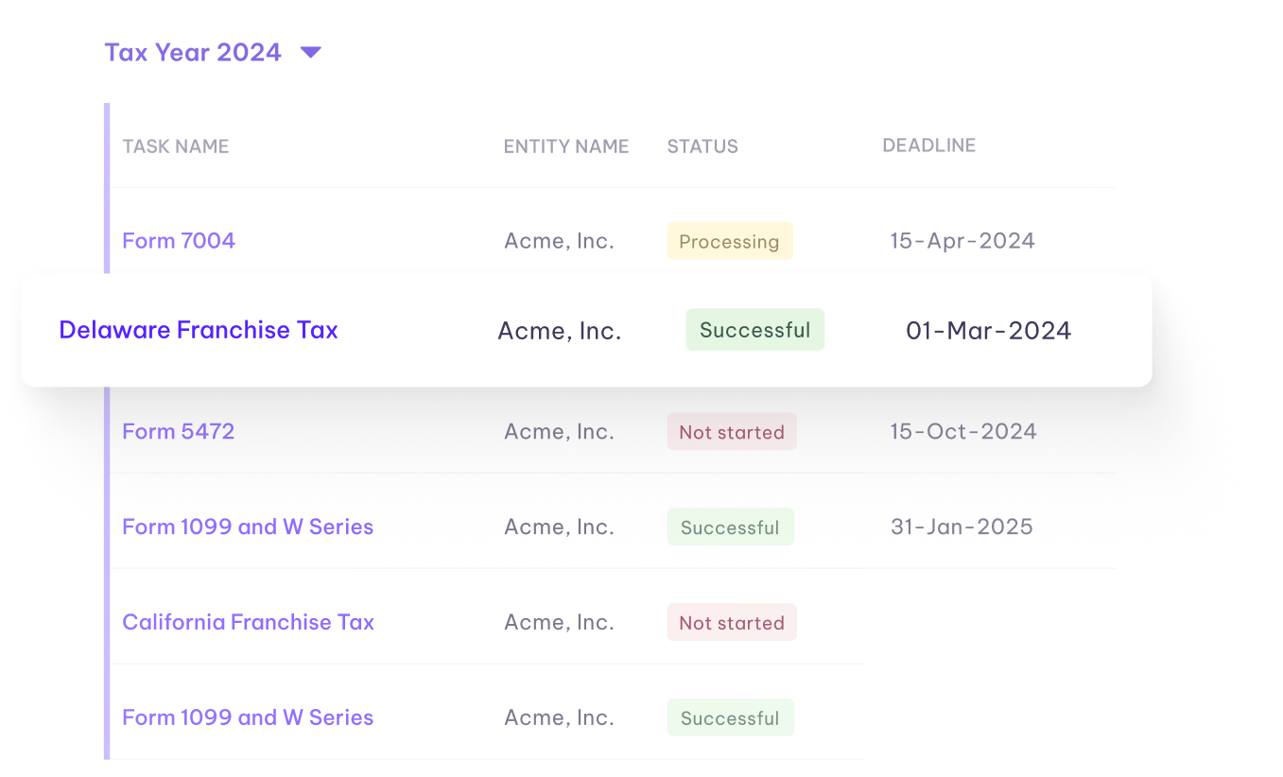Open the Form 5472 task
1283x777 pixels.
pyautogui.click(x=178, y=431)
